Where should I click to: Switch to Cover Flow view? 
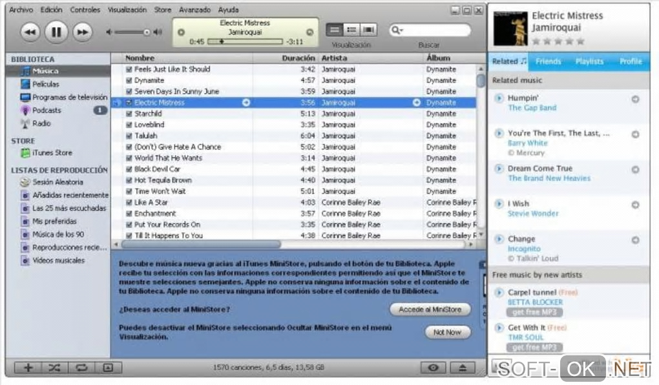coord(368,30)
